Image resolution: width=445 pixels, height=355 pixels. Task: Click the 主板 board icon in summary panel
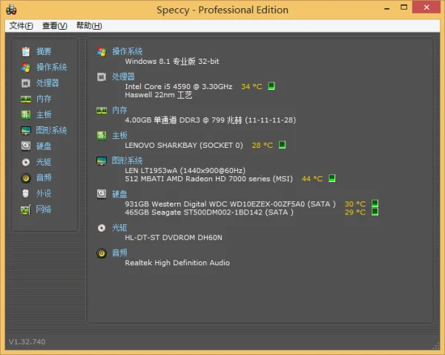coord(102,136)
